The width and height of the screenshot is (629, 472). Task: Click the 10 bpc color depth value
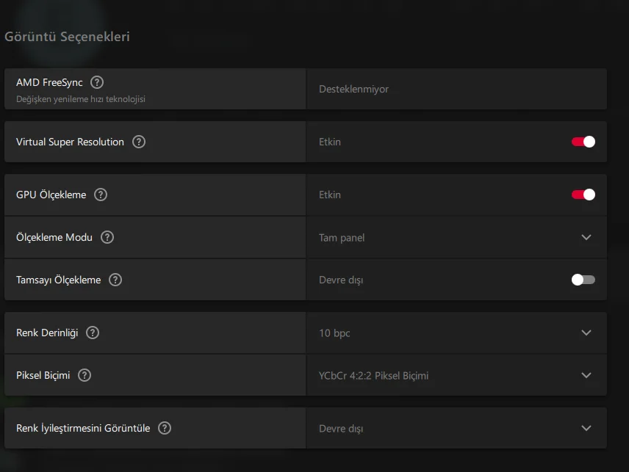coord(334,333)
